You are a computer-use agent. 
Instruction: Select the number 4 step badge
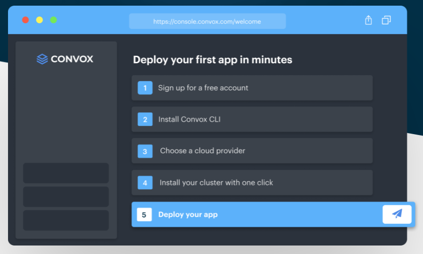pos(145,183)
